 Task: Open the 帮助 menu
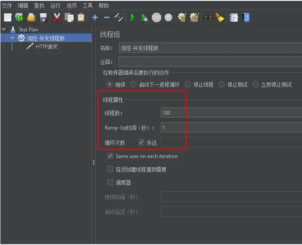pos(103,6)
